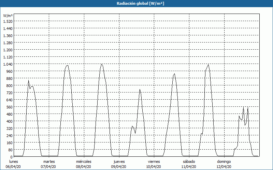Viewport: 273px width, 170px height.
Task: Click Saturday's radiation curve peak
Action: (208, 65)
